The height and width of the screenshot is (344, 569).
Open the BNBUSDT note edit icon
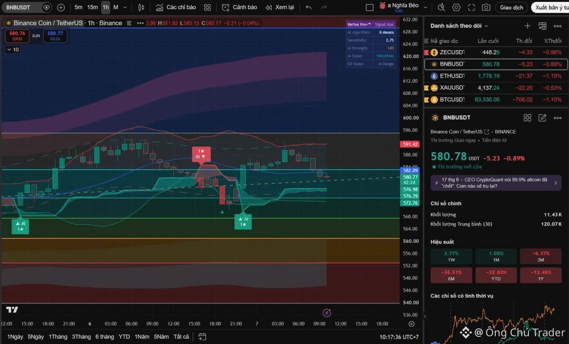(x=542, y=118)
